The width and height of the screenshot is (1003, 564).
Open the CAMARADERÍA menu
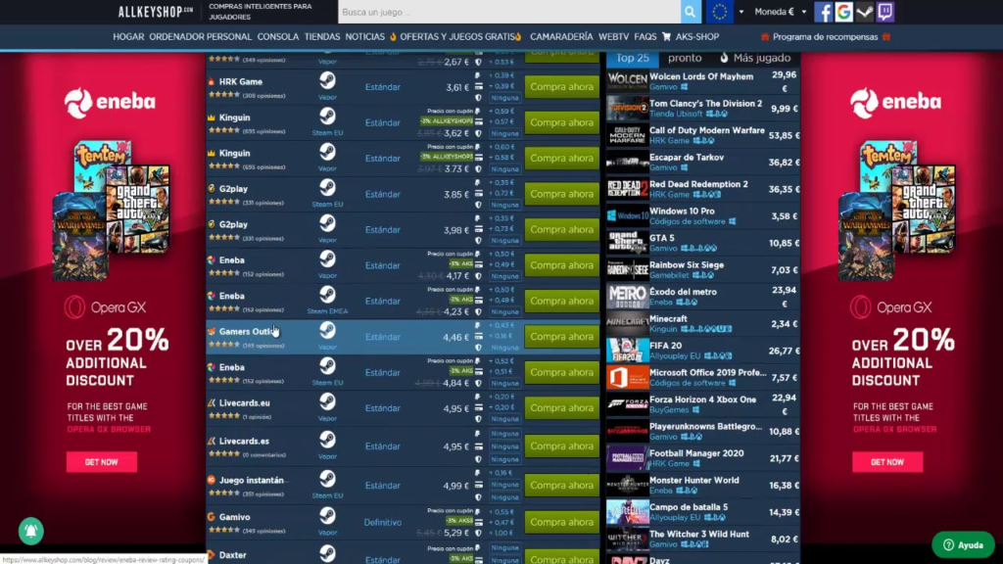pos(561,37)
